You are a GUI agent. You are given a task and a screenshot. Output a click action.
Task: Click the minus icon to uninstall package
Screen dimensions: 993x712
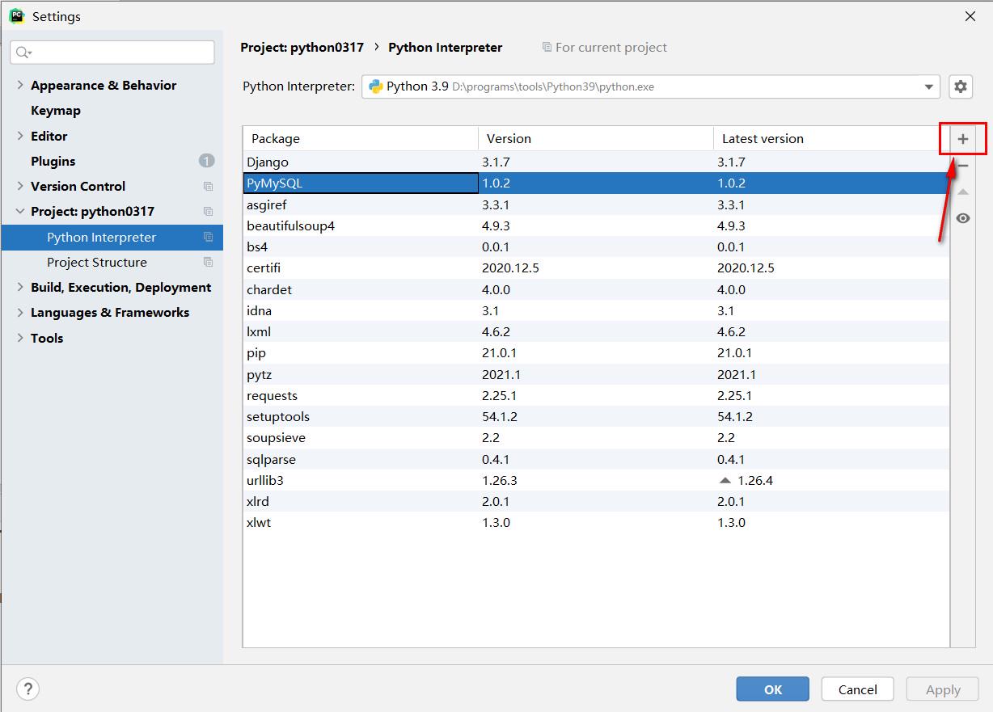pyautogui.click(x=962, y=166)
